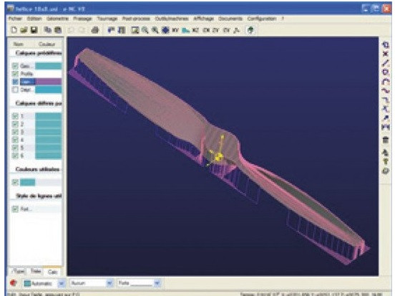Image resolution: width=395 pixels, height=296 pixels.
Task: Toggle the purple-highlighted layer checkbox
Action: tap(15, 82)
